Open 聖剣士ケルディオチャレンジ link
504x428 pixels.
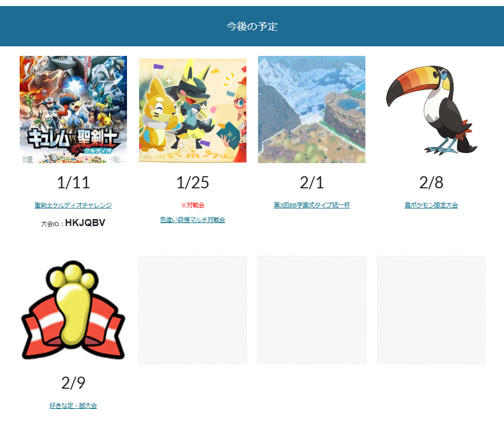click(73, 205)
